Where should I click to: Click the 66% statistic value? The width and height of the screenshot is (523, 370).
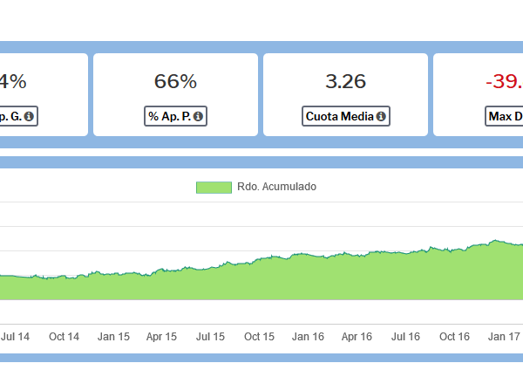tap(175, 82)
